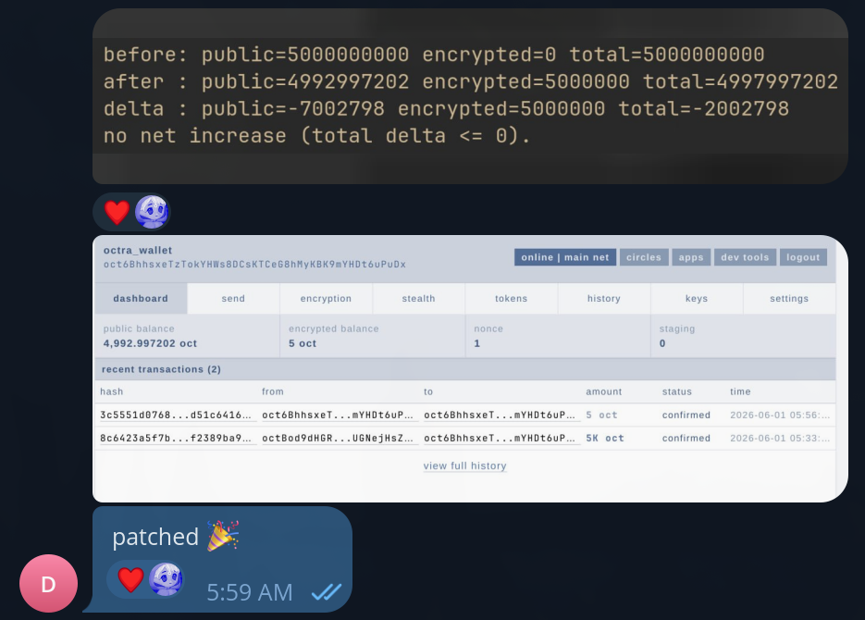Open transaction hash 8c6423a5f7b...f2389ba9
Image resolution: width=865 pixels, height=620 pixels.
pos(176,438)
